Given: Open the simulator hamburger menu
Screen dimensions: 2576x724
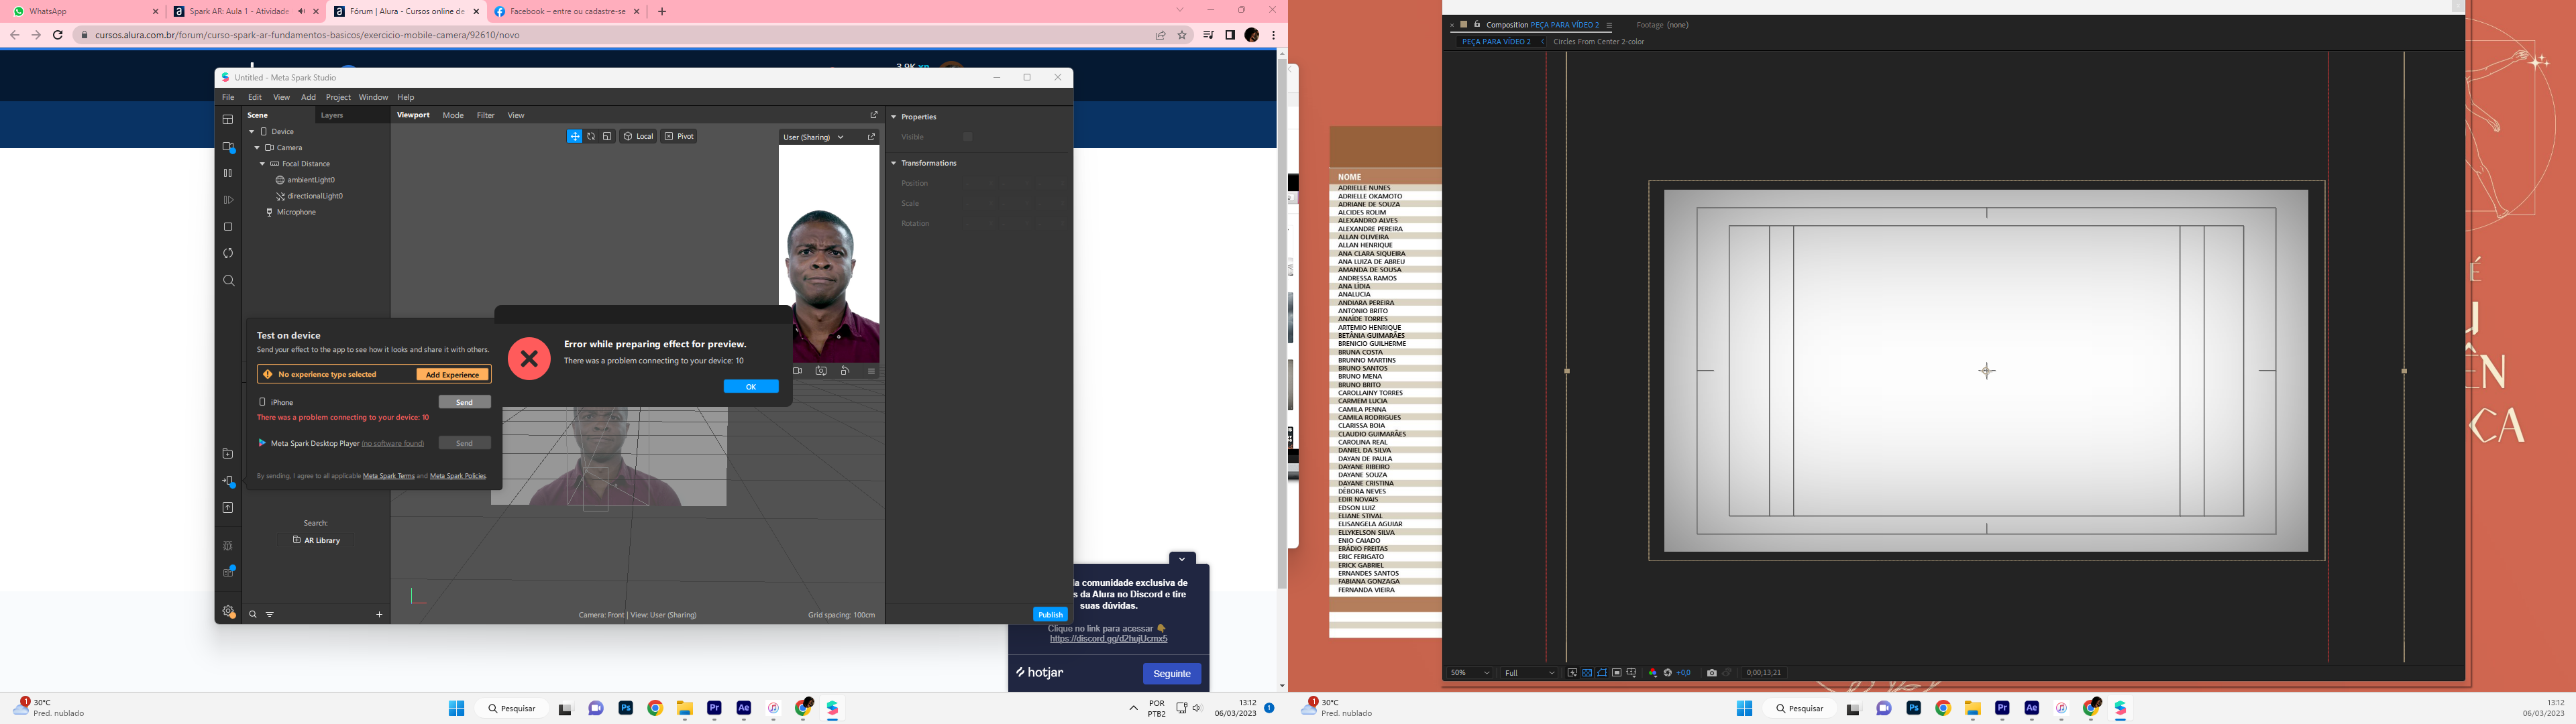Looking at the screenshot, I should coord(871,371).
